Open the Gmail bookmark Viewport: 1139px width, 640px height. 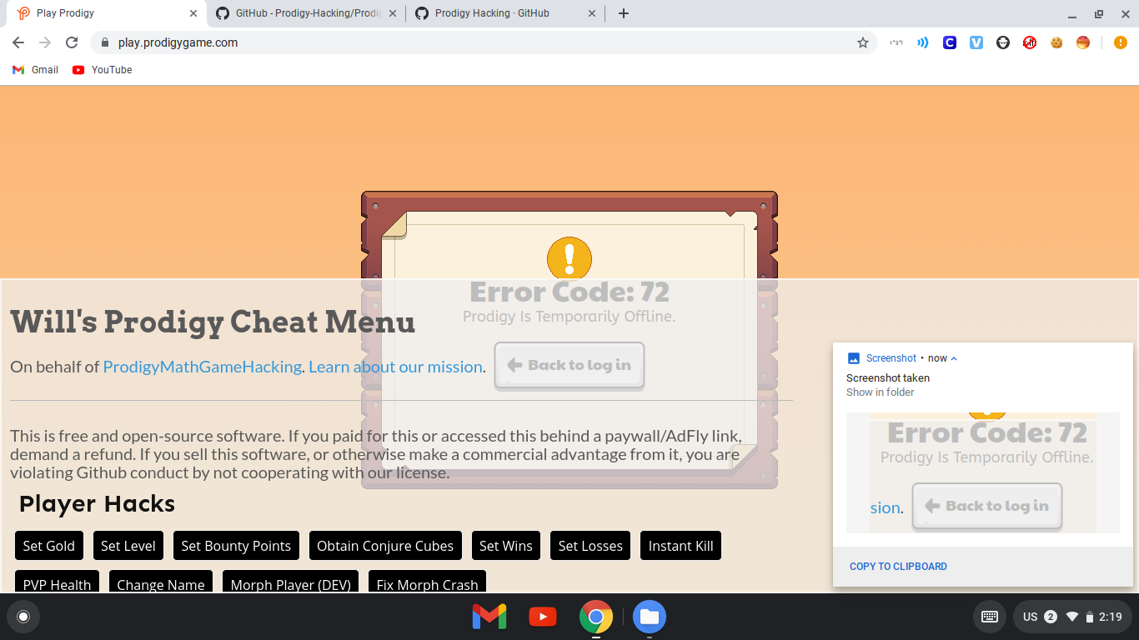click(35, 70)
